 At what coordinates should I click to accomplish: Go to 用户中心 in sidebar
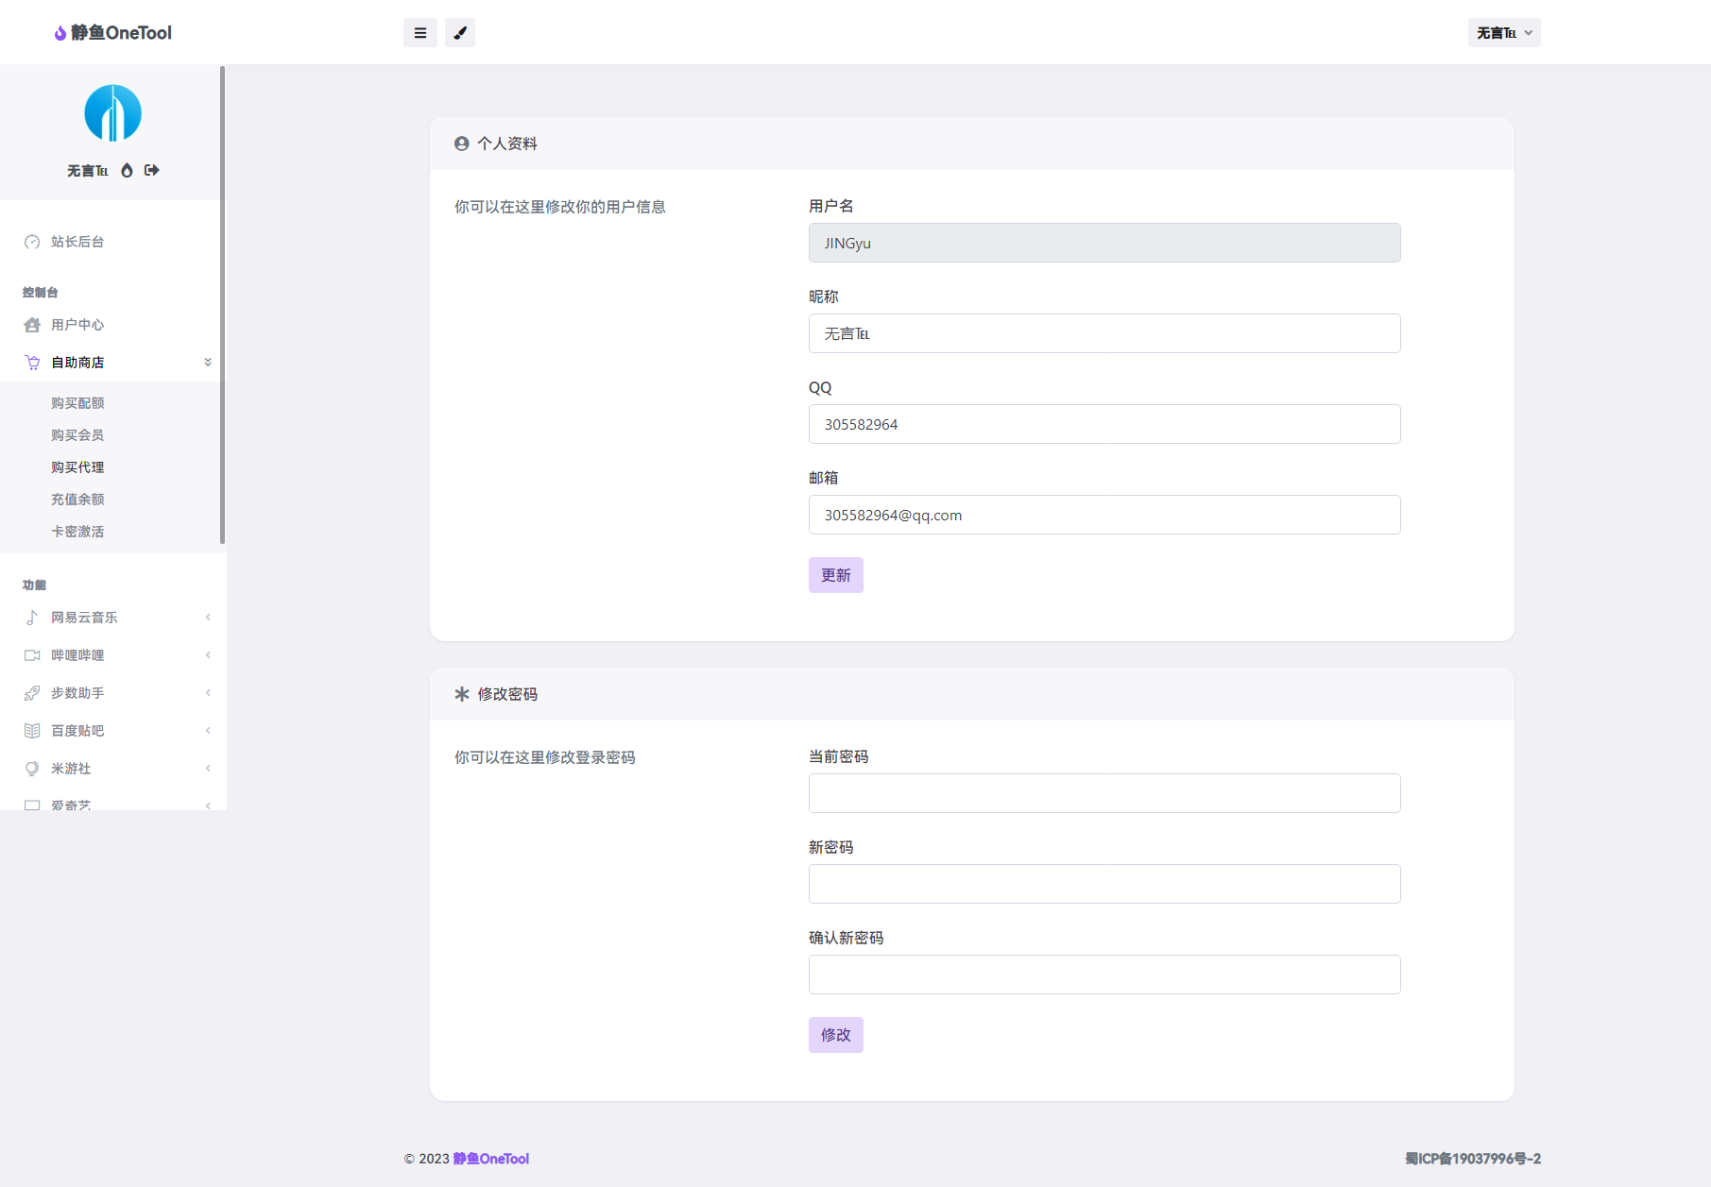click(x=77, y=325)
